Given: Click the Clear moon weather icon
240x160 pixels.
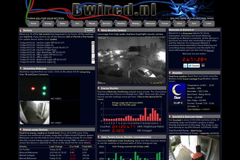Looking at the screenshot, I should point(177,94).
